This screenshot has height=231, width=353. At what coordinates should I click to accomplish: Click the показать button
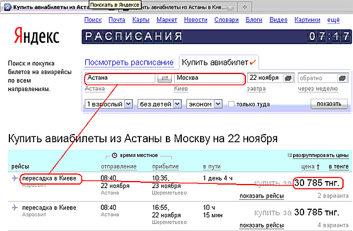[x=329, y=104]
